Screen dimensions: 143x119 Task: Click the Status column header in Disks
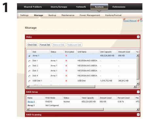pyautogui.click(x=57, y=52)
